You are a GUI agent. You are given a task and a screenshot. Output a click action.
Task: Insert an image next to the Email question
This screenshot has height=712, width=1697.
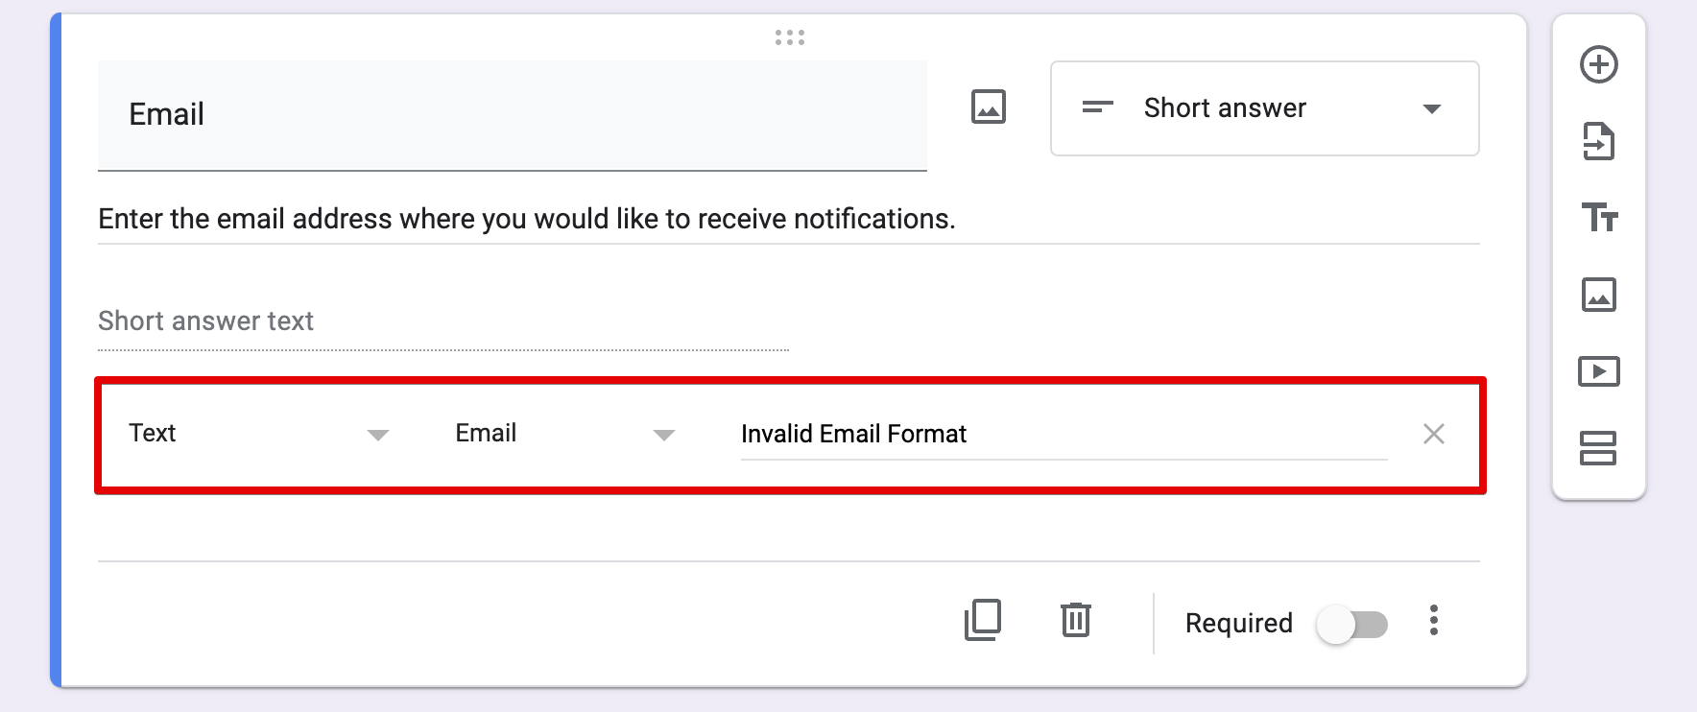coord(989,107)
